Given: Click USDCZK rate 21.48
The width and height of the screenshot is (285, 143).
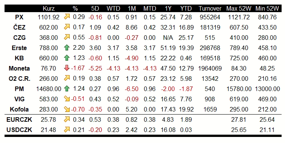Looking at the screenshot, I should pos(48,130).
